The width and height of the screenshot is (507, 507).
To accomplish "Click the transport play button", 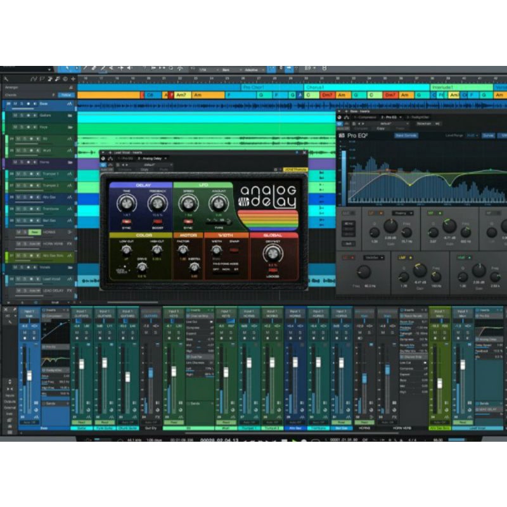I will (x=294, y=440).
